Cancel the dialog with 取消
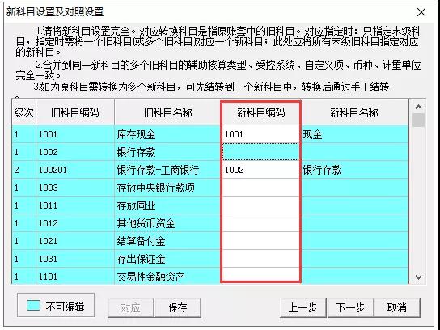 (397, 307)
